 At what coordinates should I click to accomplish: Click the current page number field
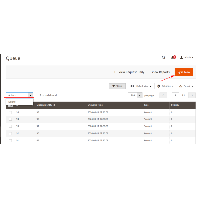click(x=175, y=95)
